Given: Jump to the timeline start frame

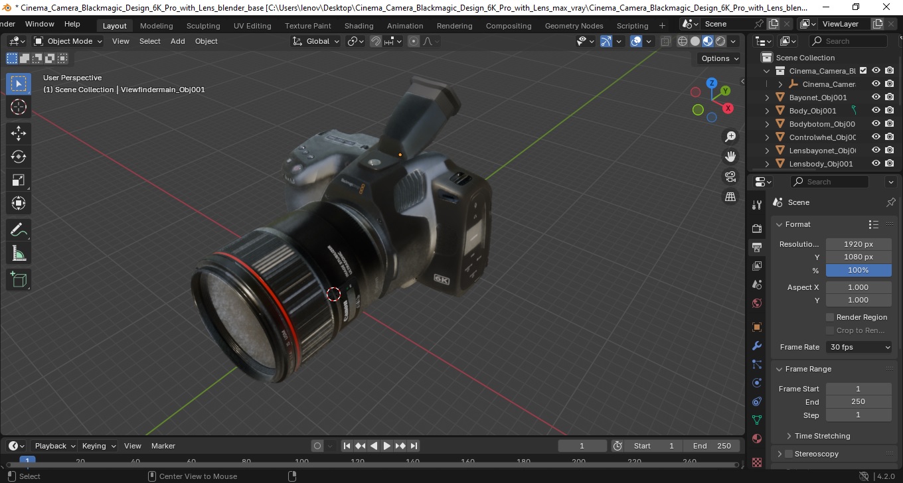Looking at the screenshot, I should point(347,446).
